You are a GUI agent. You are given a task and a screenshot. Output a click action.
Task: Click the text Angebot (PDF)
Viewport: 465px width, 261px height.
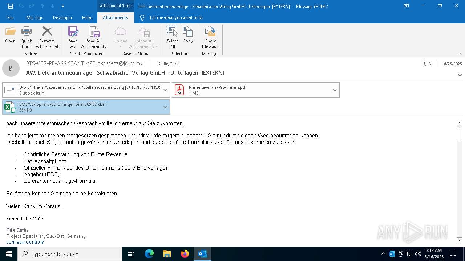(x=42, y=174)
